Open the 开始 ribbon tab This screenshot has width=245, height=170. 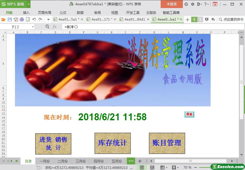[9, 13]
